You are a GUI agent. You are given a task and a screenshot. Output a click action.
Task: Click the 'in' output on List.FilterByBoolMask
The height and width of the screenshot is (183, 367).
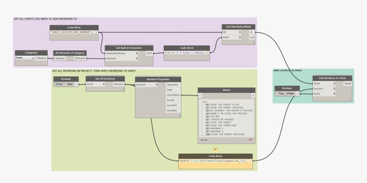[251, 32]
